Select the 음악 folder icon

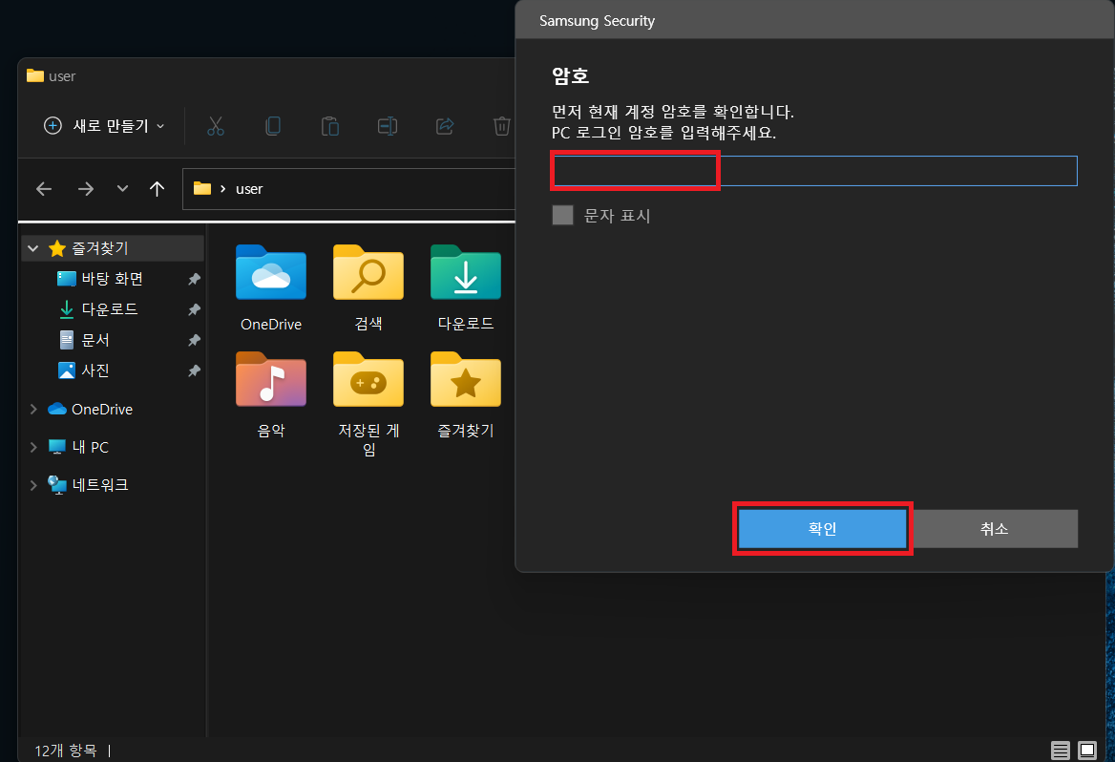coord(271,379)
